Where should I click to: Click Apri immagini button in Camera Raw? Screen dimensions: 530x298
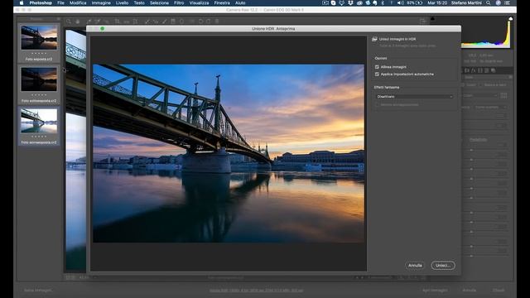pos(435,291)
